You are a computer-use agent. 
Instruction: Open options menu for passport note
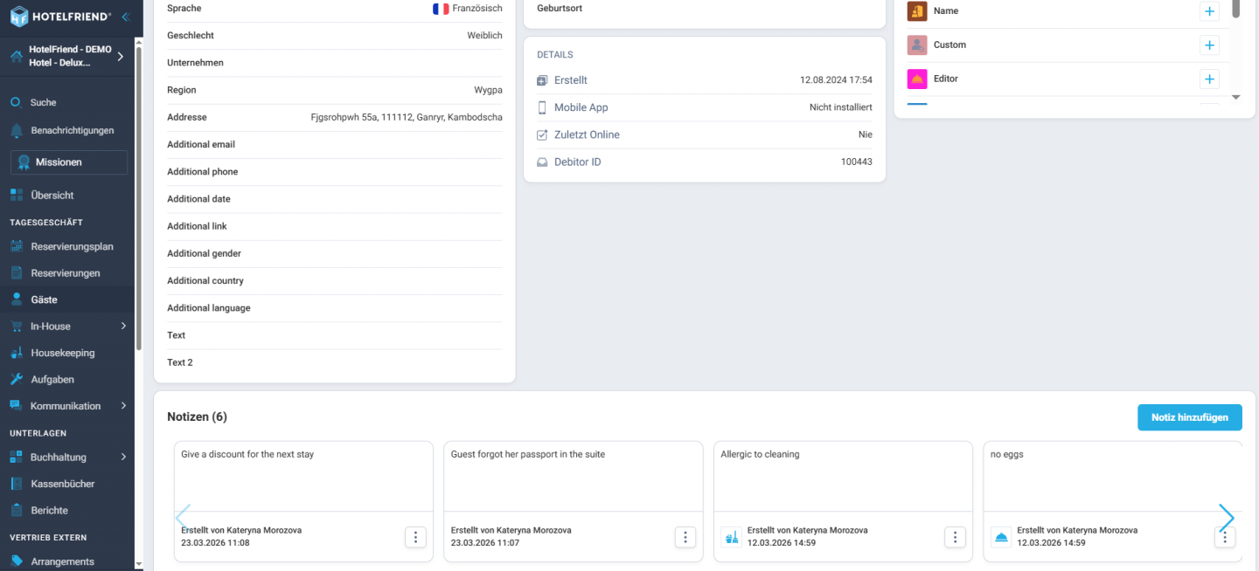[685, 537]
